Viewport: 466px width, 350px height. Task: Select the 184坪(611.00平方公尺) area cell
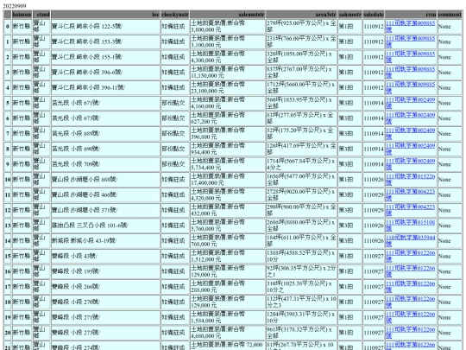(x=301, y=241)
